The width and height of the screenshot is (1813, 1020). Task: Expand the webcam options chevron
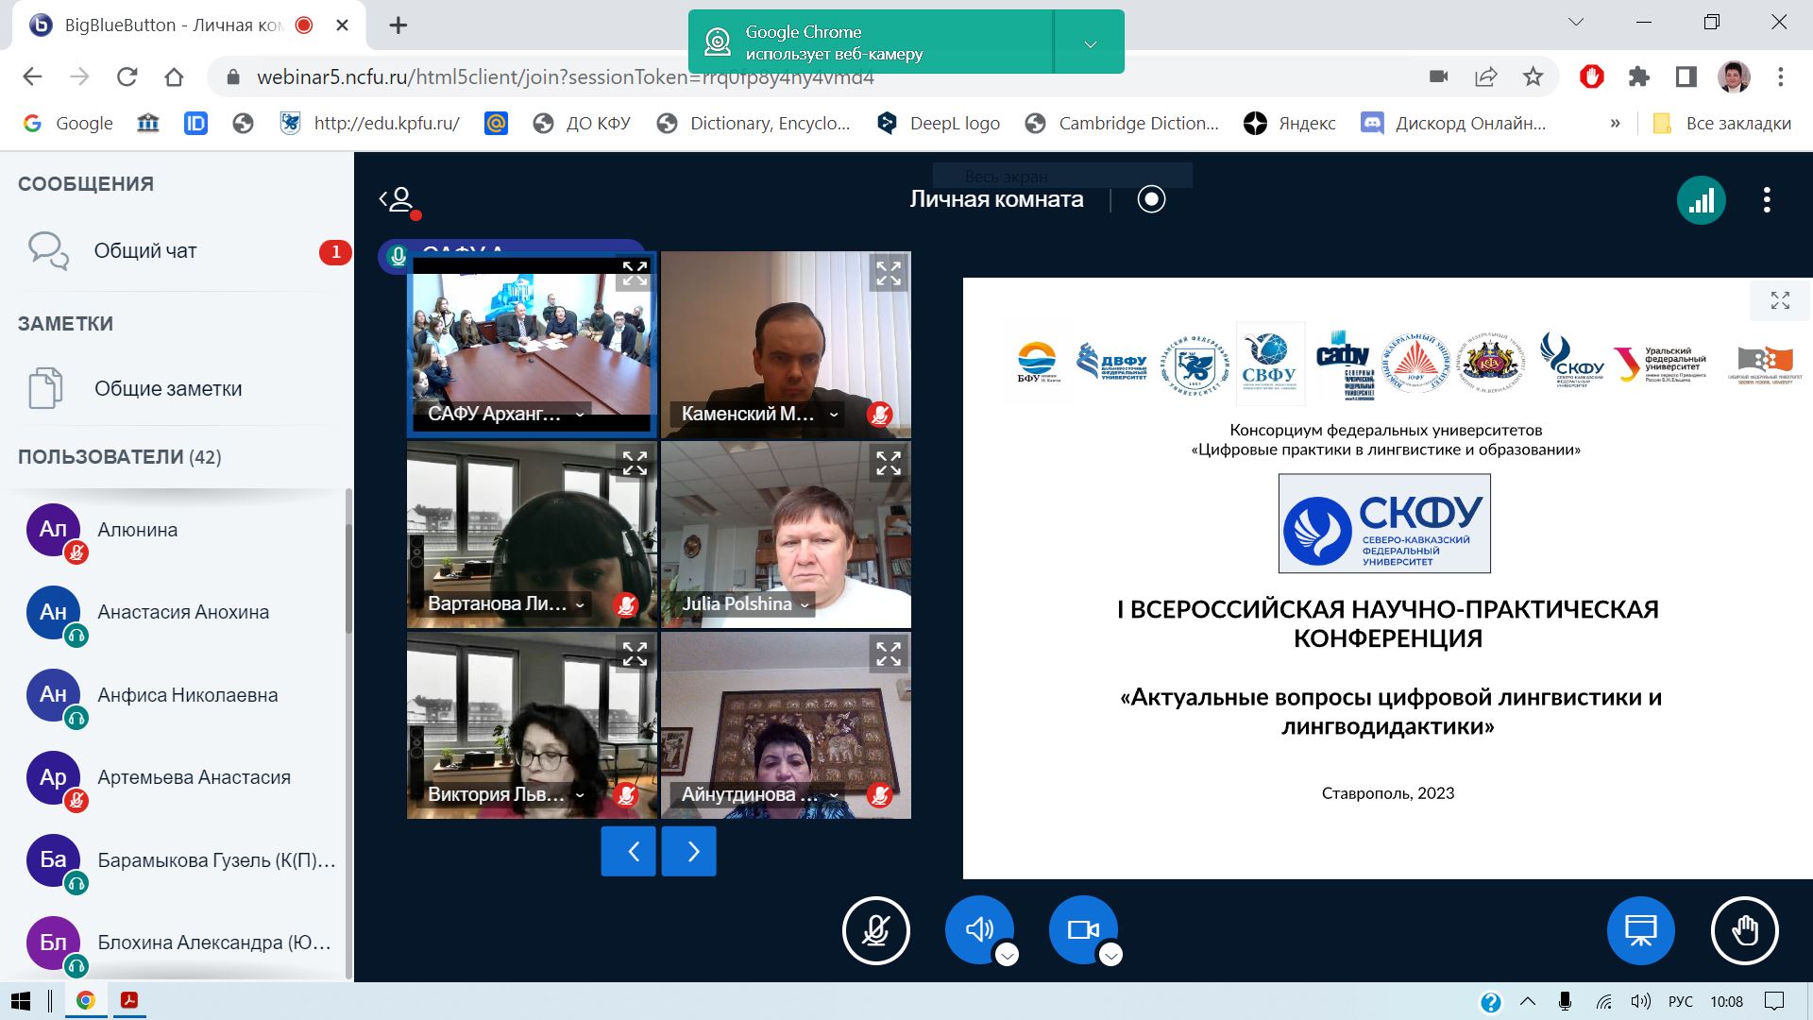coord(1110,955)
